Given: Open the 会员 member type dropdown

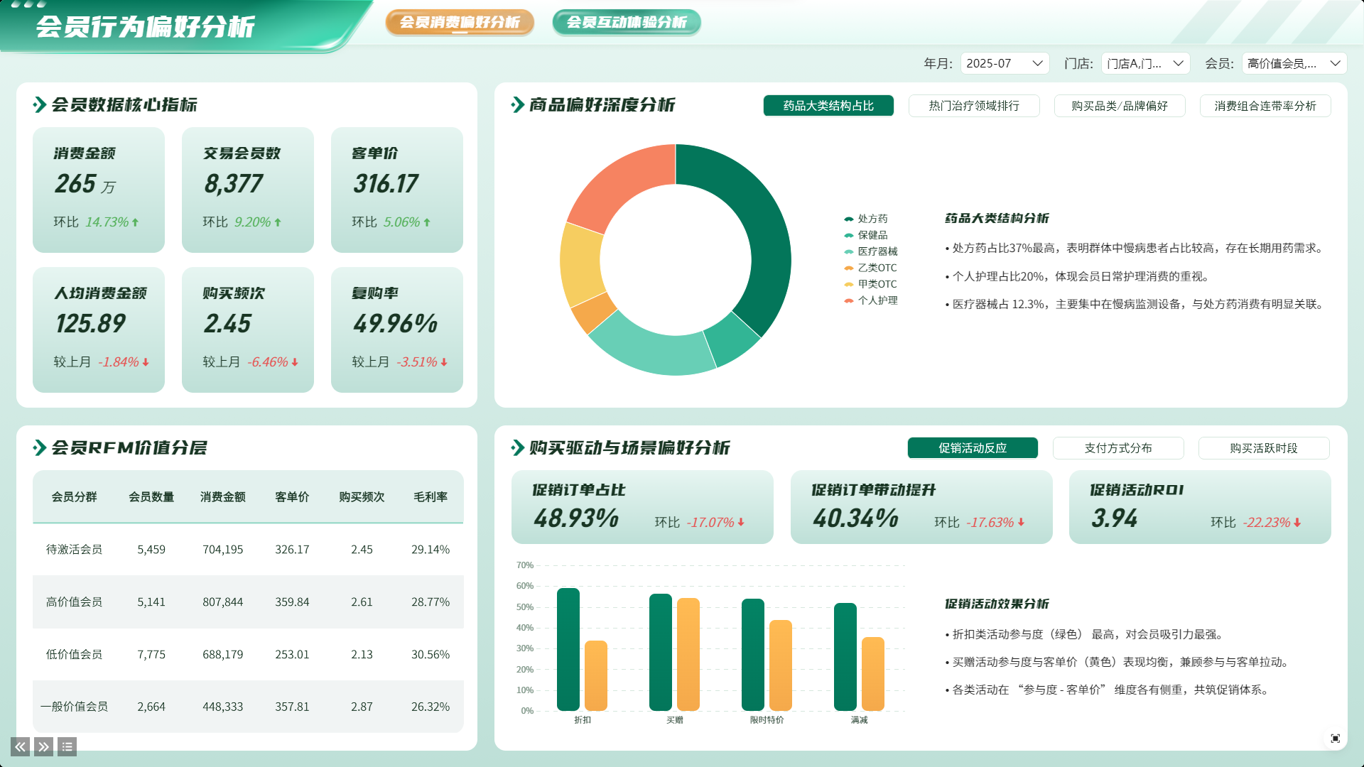Looking at the screenshot, I should (1294, 63).
